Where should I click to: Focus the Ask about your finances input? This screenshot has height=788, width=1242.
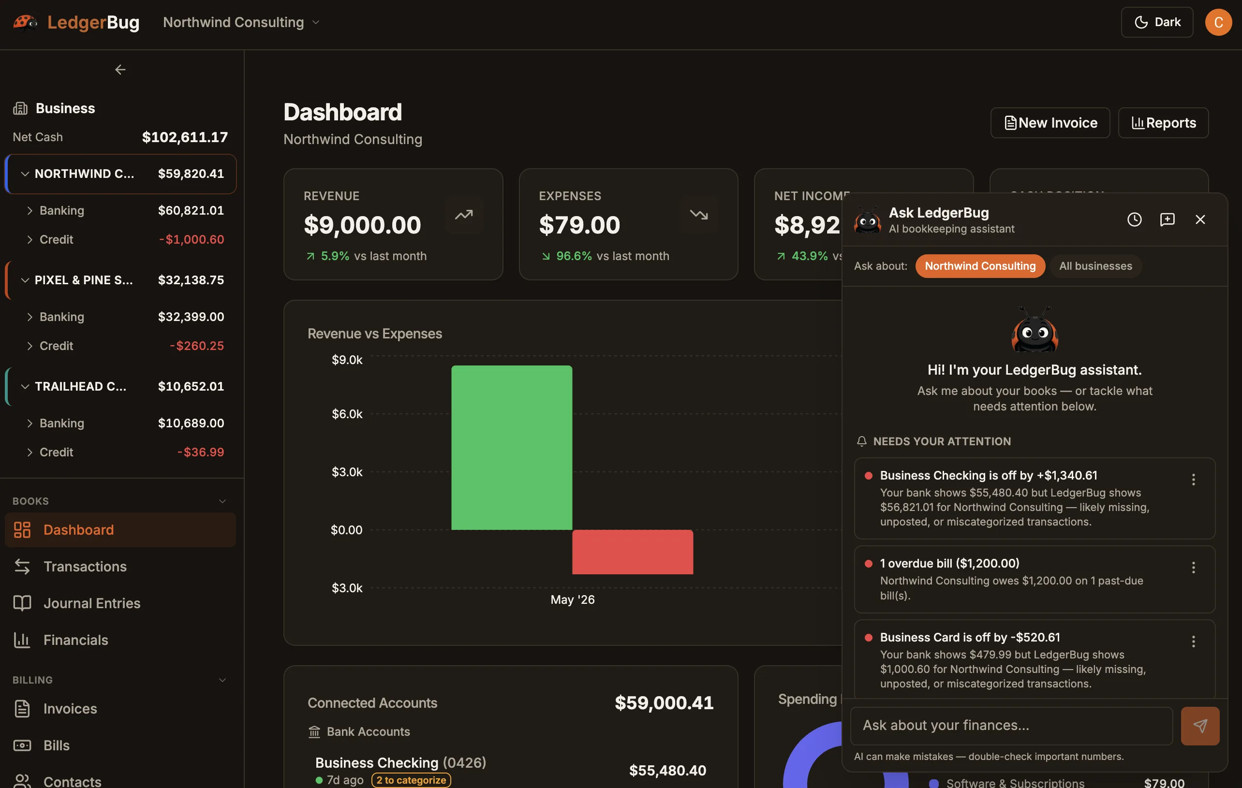[1011, 726]
